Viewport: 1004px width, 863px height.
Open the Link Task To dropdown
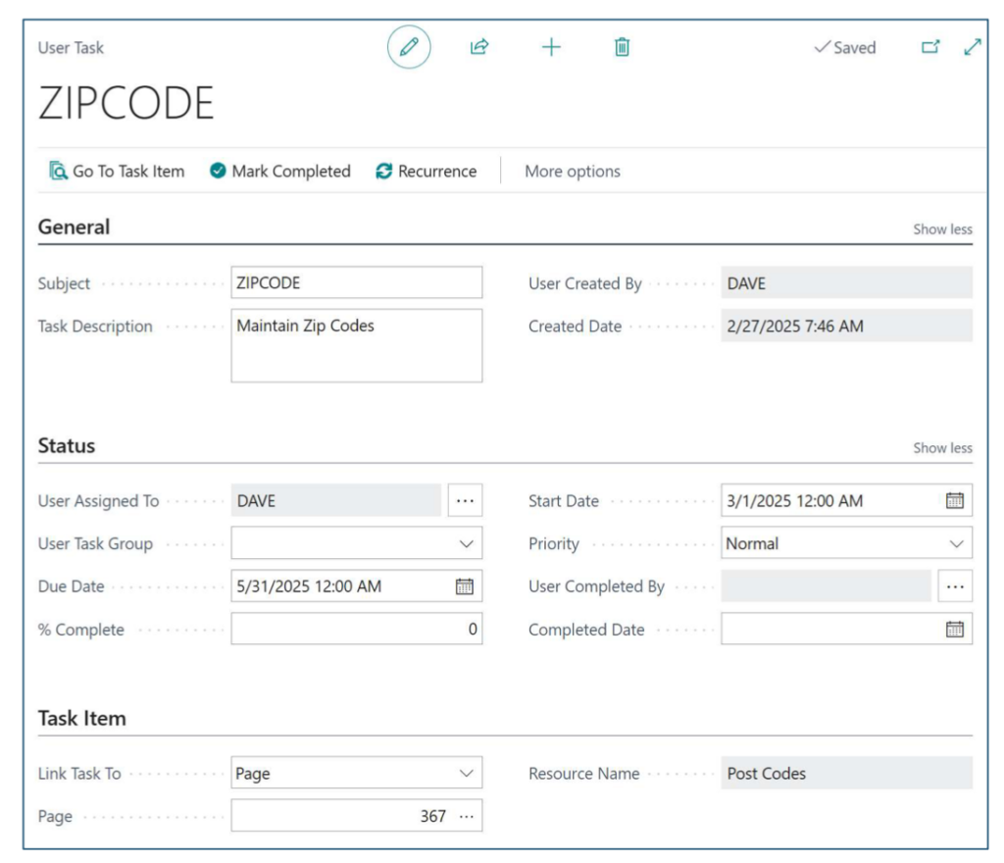[469, 772]
